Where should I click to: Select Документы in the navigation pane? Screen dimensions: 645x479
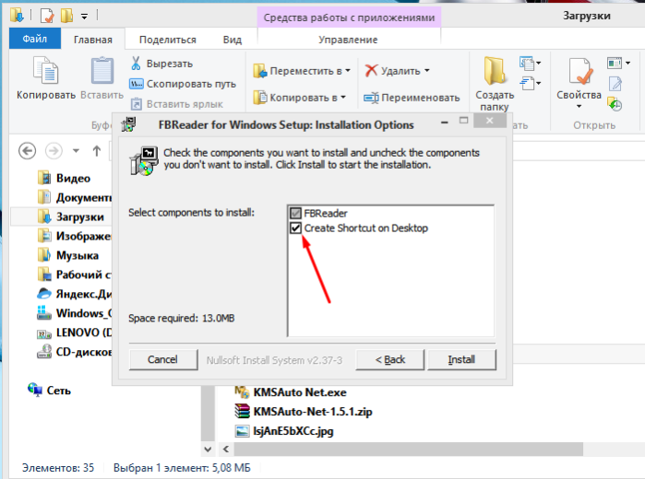[x=74, y=198]
